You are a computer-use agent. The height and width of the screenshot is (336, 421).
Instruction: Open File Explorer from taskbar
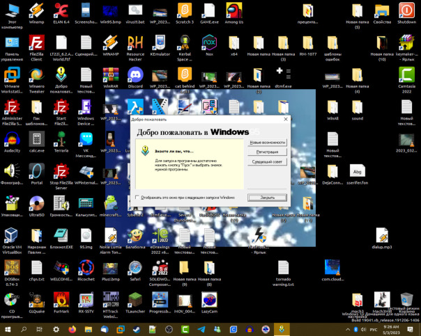[89, 329]
